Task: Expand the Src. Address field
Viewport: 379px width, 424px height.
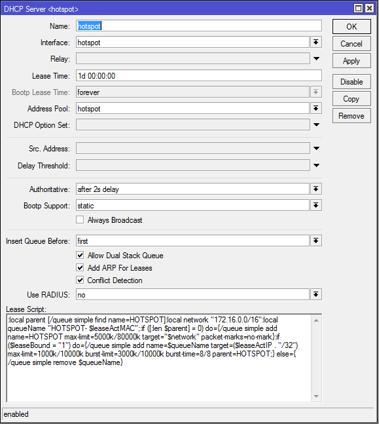Action: coord(316,148)
